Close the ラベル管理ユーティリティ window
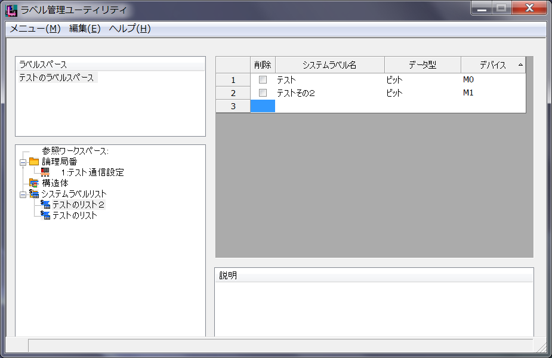The width and height of the screenshot is (552, 358). tap(529, 8)
